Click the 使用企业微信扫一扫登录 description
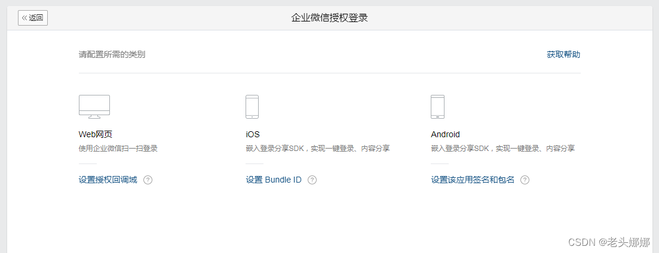 point(118,149)
